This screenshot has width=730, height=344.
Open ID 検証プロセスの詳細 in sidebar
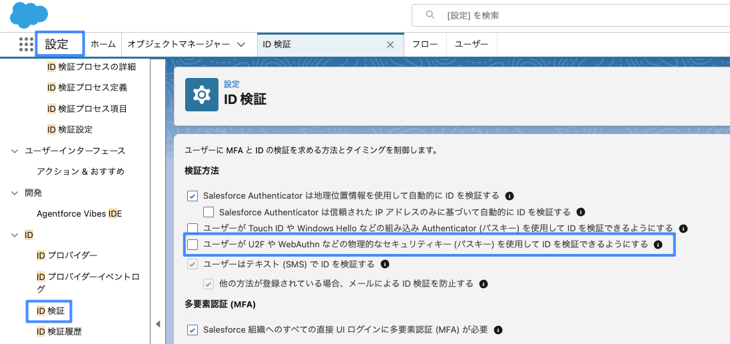92,67
